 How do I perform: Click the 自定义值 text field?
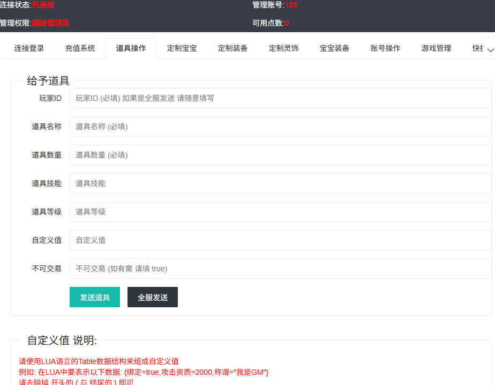[x=280, y=240]
